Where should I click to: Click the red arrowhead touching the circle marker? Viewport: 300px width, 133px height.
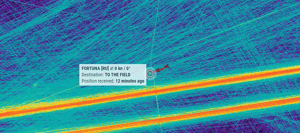[x=157, y=70]
